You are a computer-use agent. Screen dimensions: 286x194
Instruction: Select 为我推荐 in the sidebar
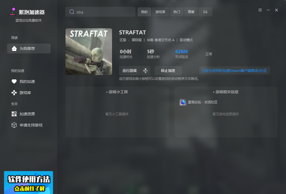(x=29, y=48)
